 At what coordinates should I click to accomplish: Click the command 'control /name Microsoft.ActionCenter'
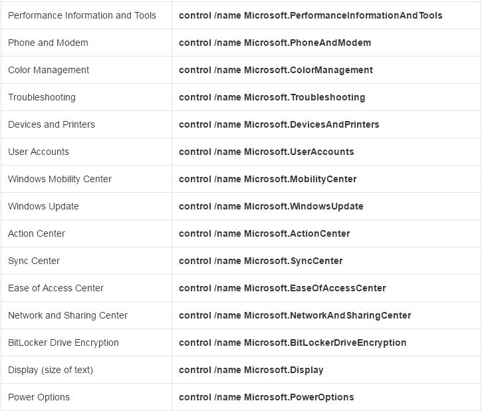coord(265,233)
